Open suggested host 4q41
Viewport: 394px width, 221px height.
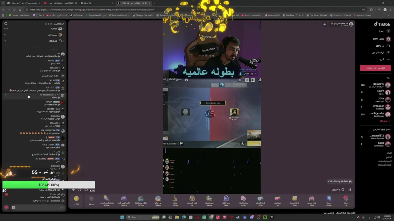click(376, 144)
